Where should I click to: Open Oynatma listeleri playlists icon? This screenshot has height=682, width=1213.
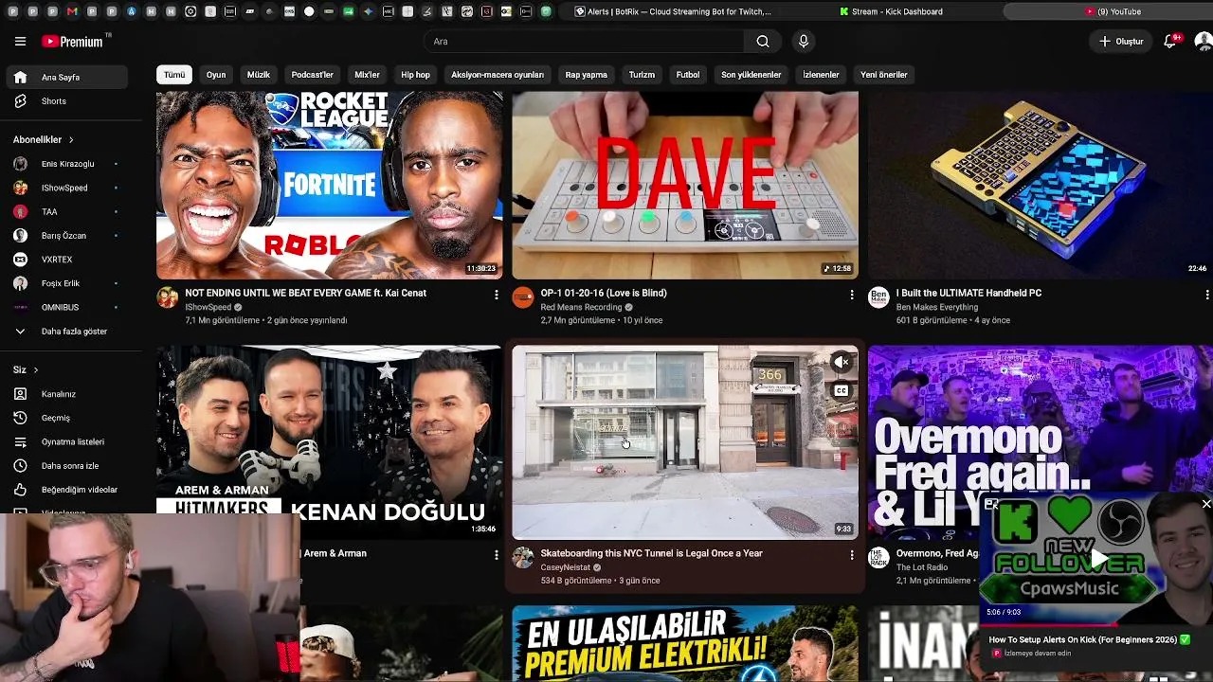click(20, 442)
